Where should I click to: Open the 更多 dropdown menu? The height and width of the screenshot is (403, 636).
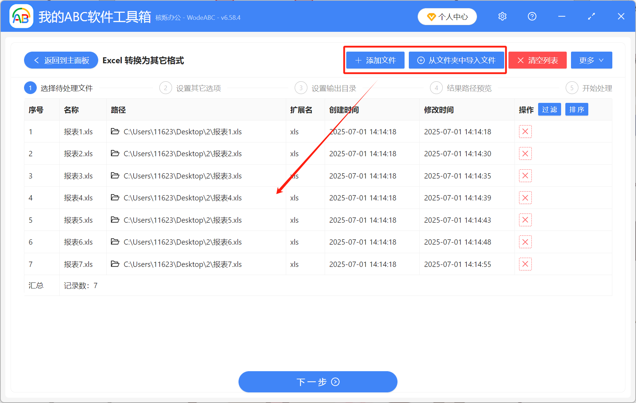click(591, 60)
